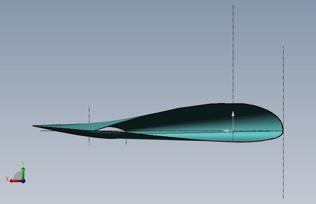The width and height of the screenshot is (316, 204).
Task: Click the red X axis arrow of triad
Action: [16, 181]
